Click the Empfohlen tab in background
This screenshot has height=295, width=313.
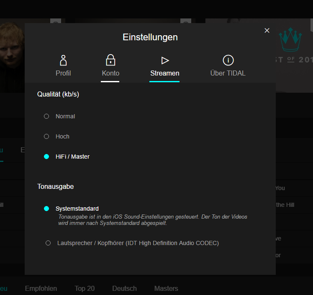pos(41,288)
